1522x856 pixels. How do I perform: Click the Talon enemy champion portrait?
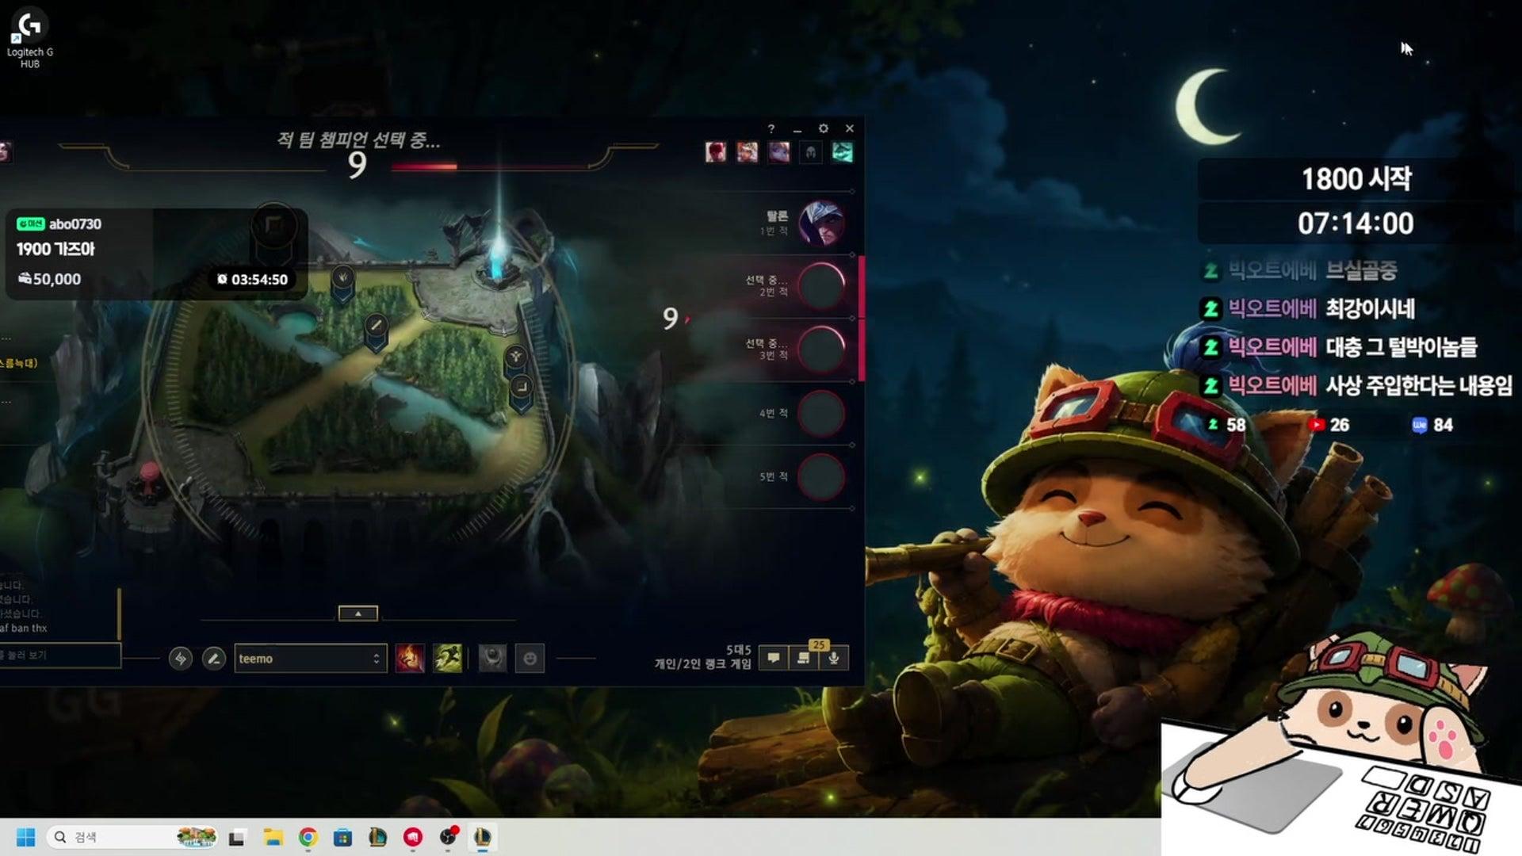[822, 223]
